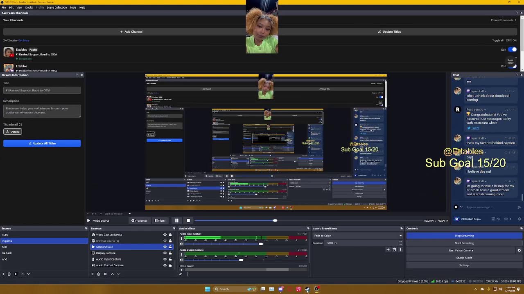Image resolution: width=524 pixels, height=294 pixels.
Task: Open the Edit menu
Action: (11, 7)
